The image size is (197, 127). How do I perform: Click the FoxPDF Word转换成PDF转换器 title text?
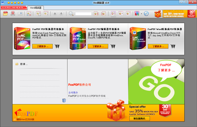click(x=165, y=29)
